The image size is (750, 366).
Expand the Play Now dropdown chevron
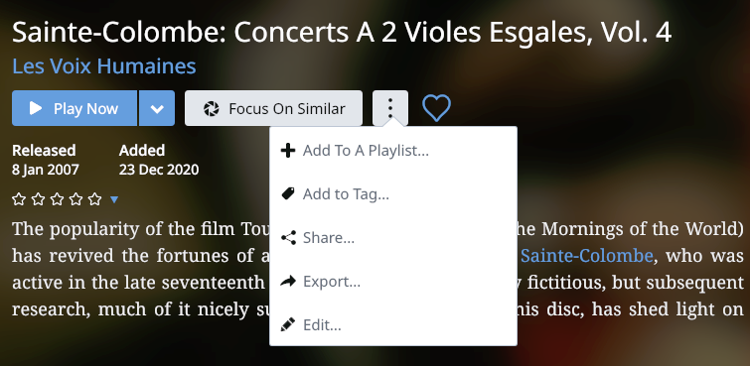pos(157,108)
